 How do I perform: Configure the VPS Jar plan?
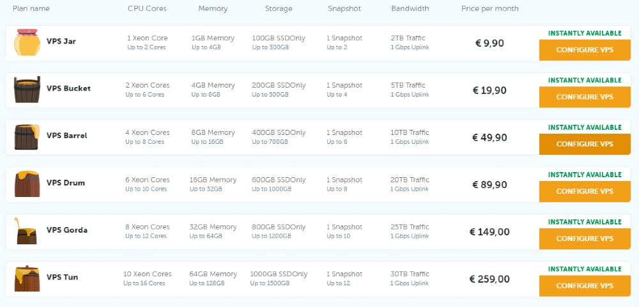[x=585, y=50]
